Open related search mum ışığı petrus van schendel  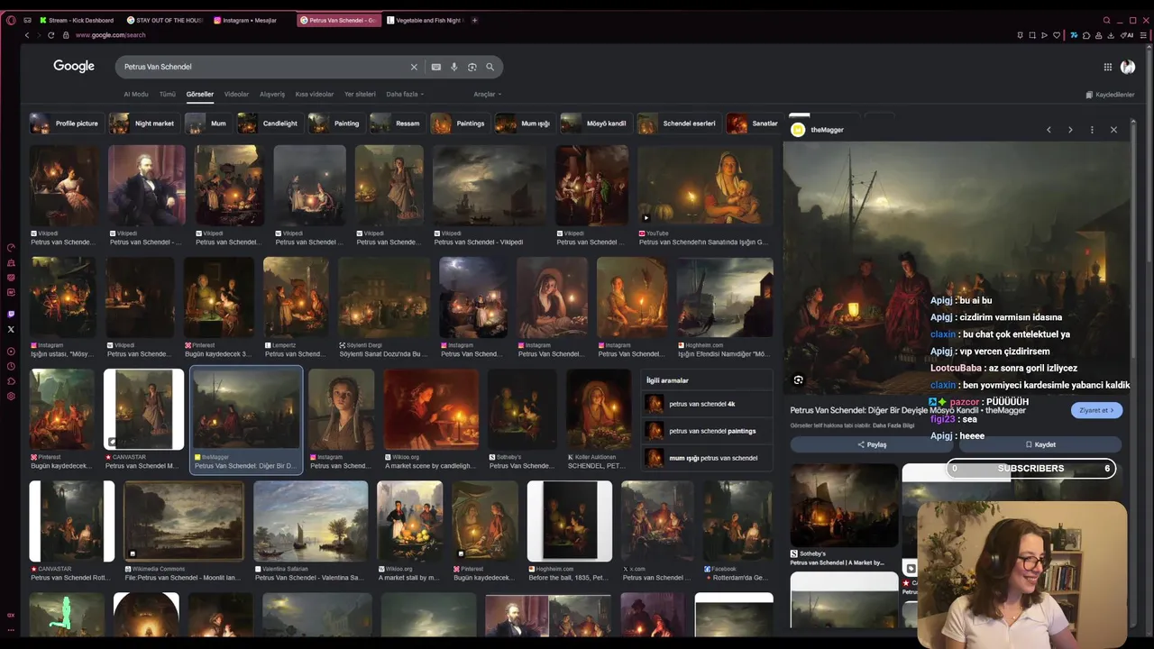[708, 458]
